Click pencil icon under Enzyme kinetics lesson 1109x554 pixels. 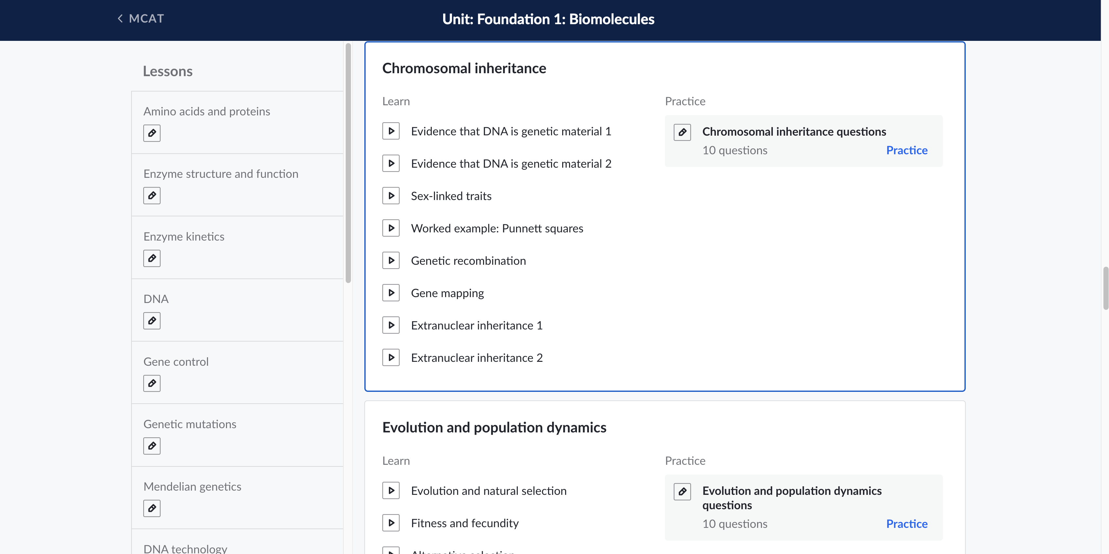pos(151,258)
